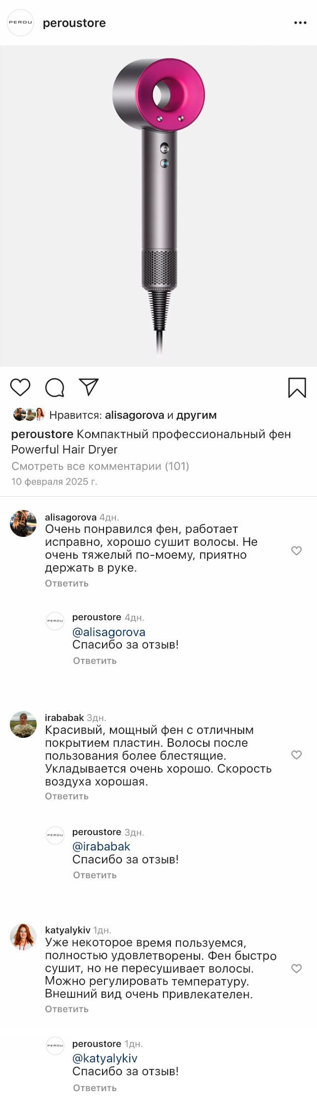Reply to alisagorova's comment
Image resolution: width=317 pixels, height=1111 pixels.
click(x=67, y=584)
